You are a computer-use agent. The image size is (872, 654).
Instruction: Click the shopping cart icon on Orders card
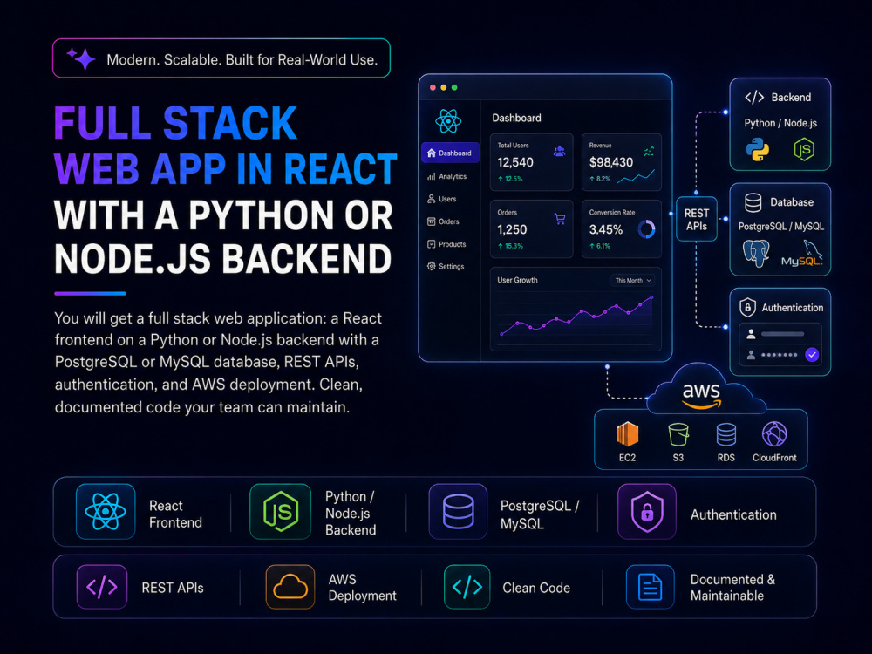(x=560, y=219)
